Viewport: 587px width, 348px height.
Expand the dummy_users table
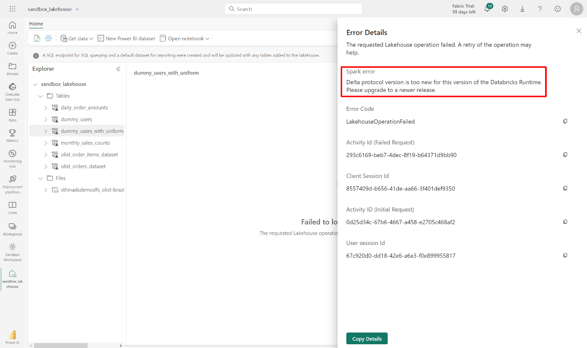pos(46,120)
